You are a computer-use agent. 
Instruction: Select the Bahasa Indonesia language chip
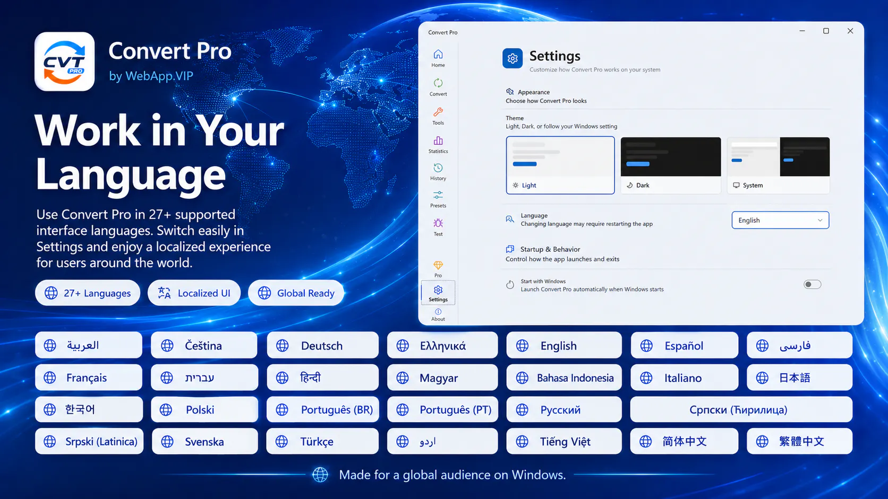564,378
